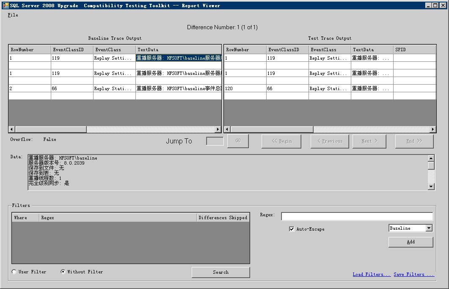The width and height of the screenshot is (449, 289).
Task: Select the highlighted TextData cell in Baseline Trace
Action: tap(179, 58)
